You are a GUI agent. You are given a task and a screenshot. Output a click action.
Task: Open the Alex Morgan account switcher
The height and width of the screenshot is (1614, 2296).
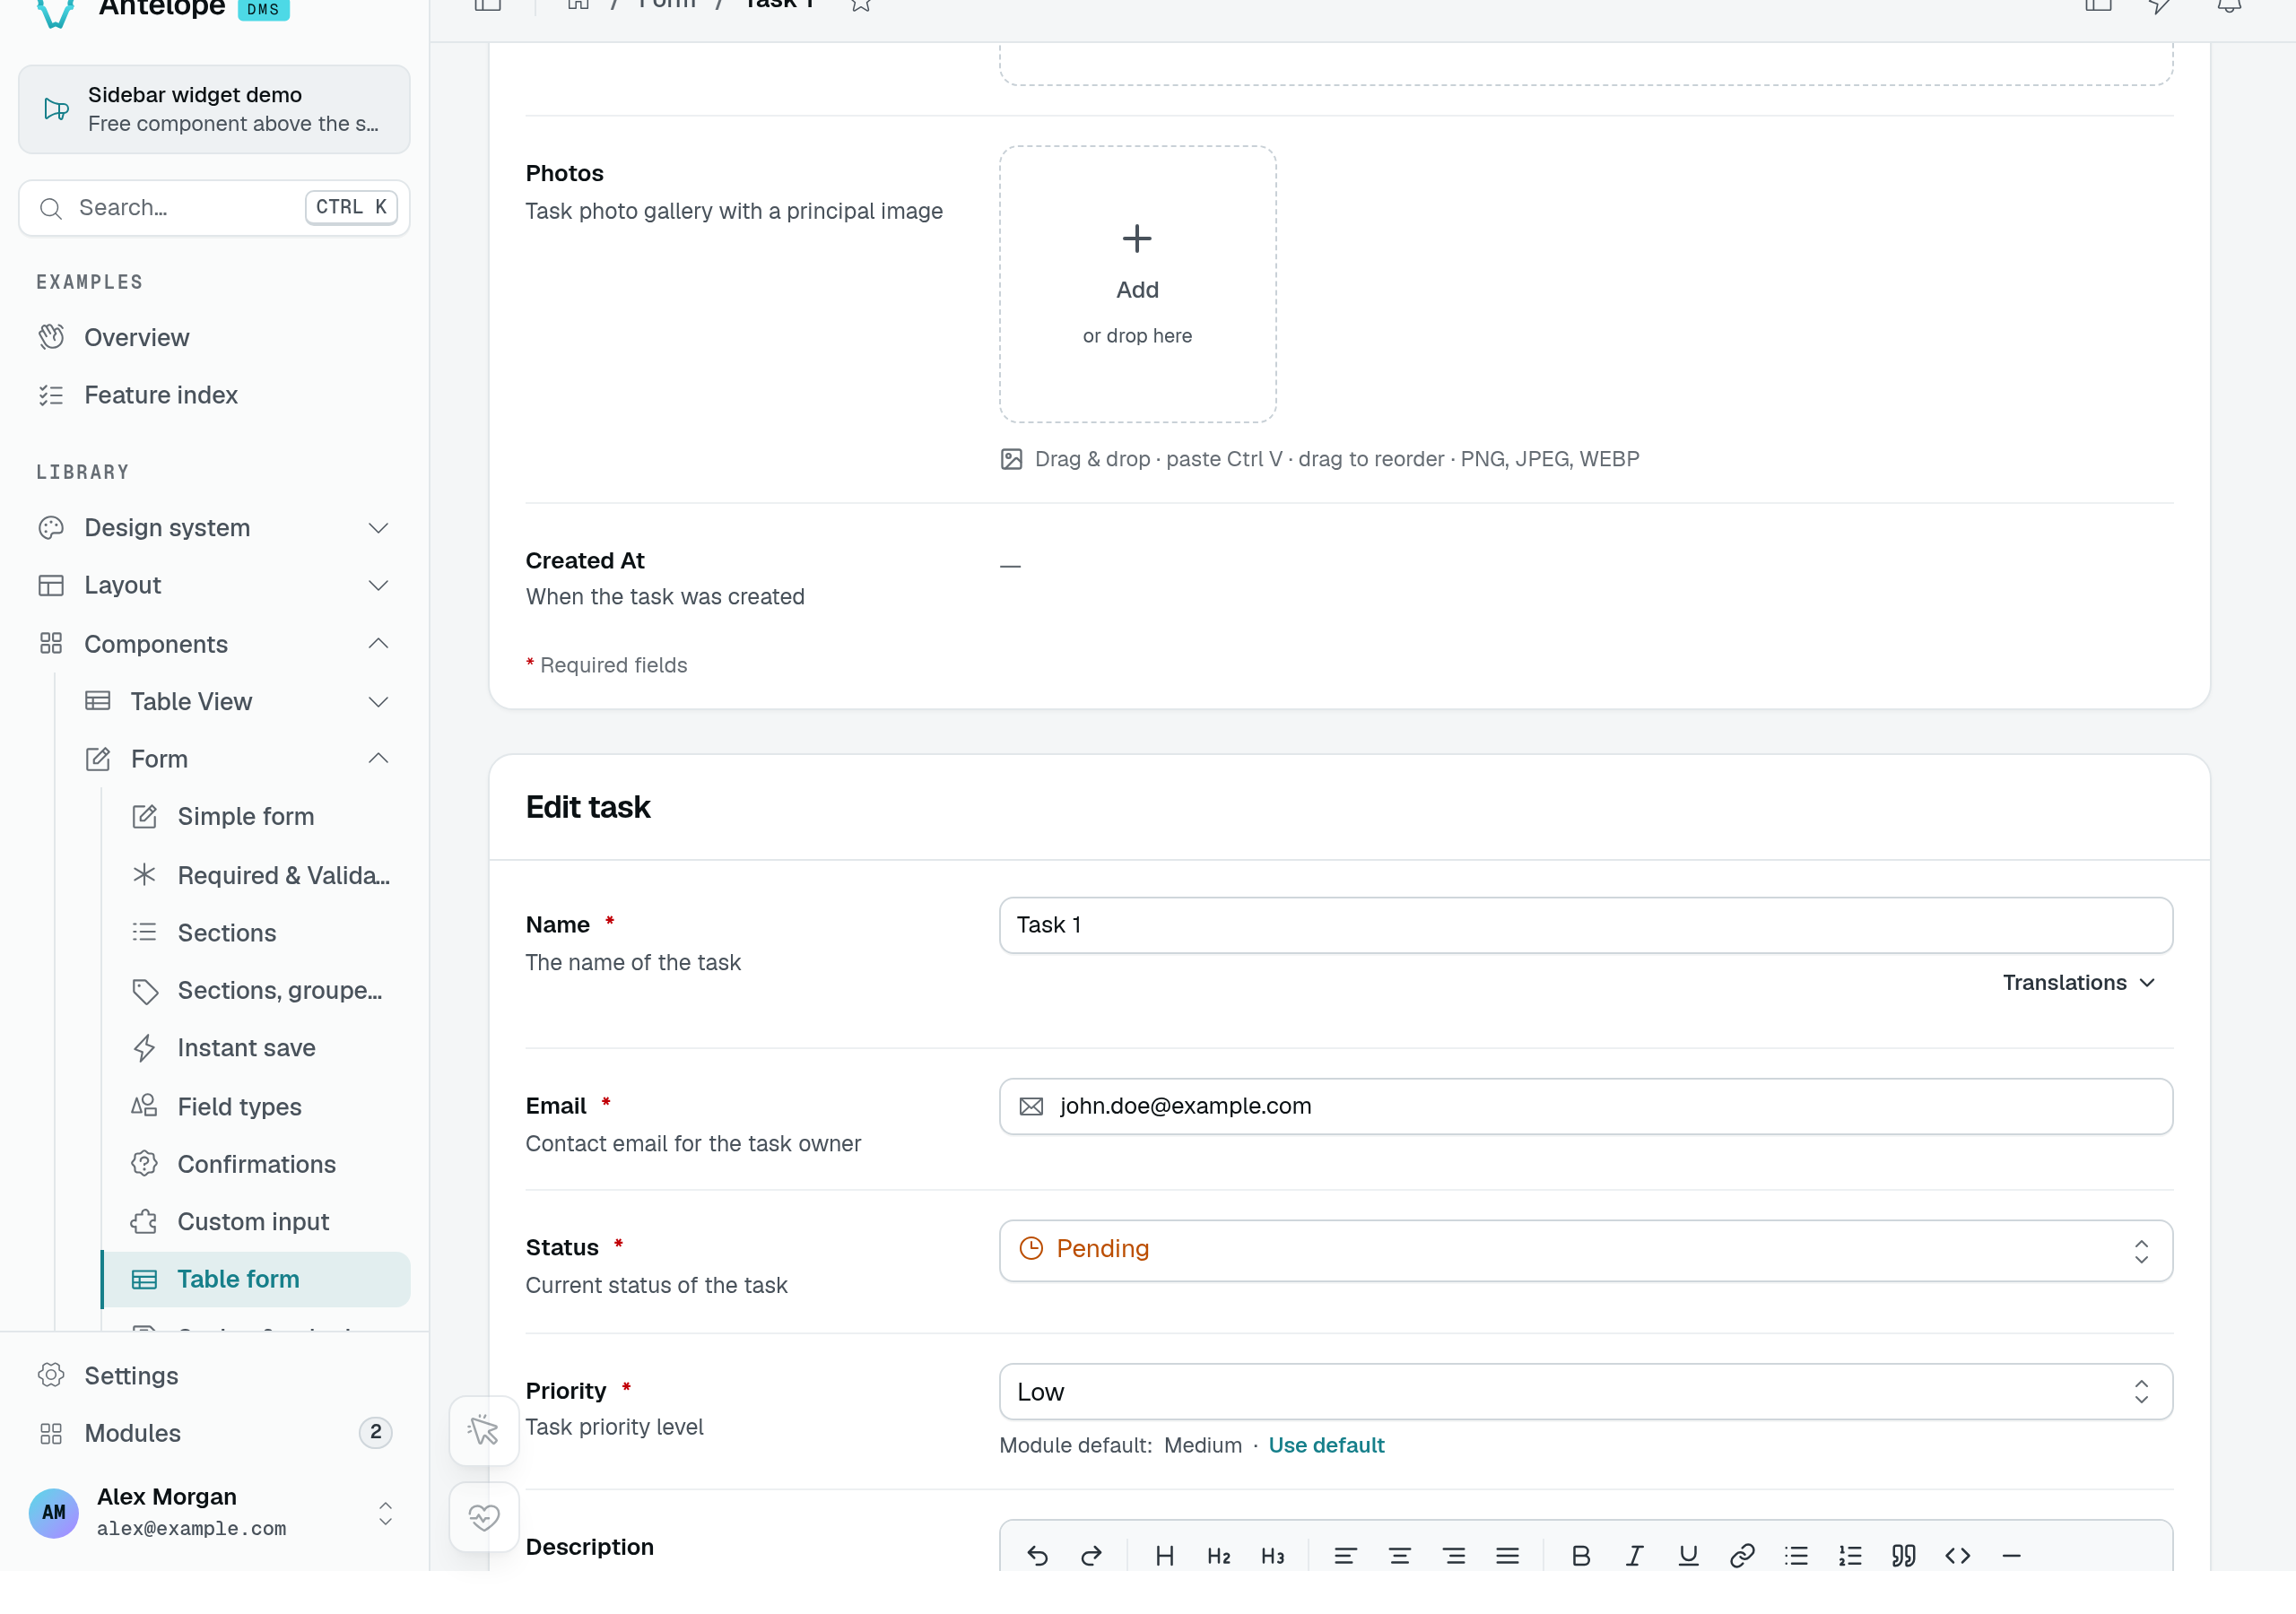pos(214,1511)
